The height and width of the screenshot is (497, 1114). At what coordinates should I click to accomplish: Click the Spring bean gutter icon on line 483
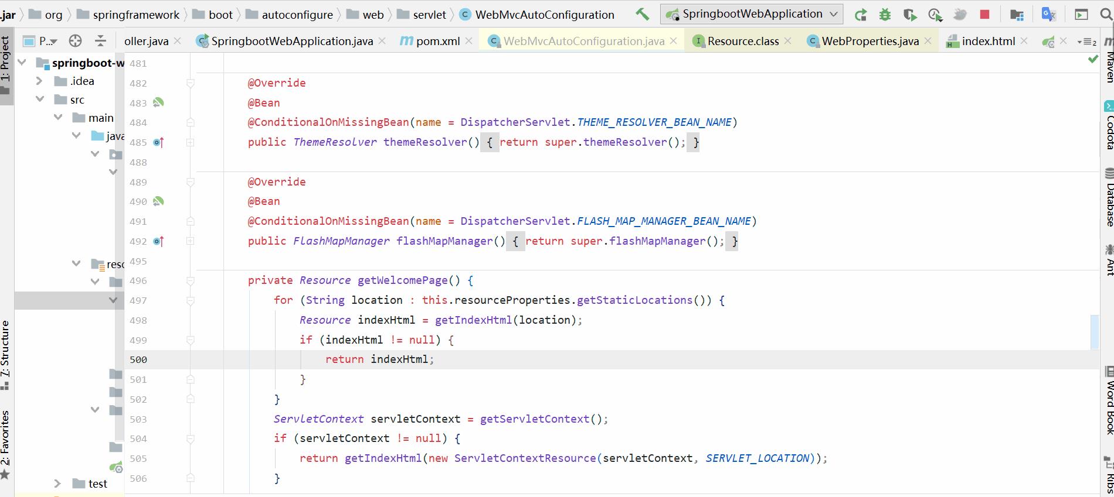[158, 102]
